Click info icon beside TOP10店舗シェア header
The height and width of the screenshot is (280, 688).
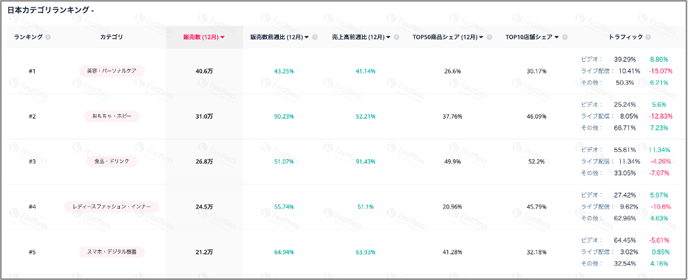tap(565, 37)
